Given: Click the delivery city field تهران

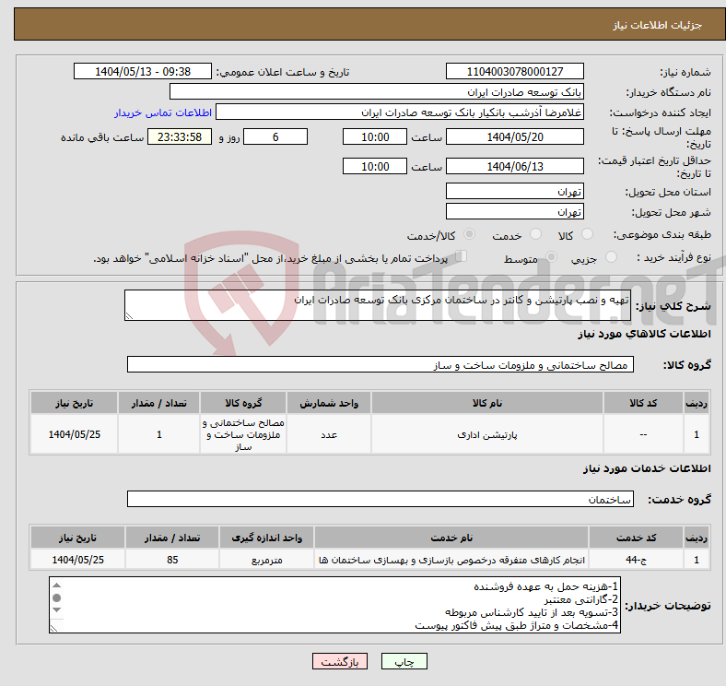Looking at the screenshot, I should point(514,211).
